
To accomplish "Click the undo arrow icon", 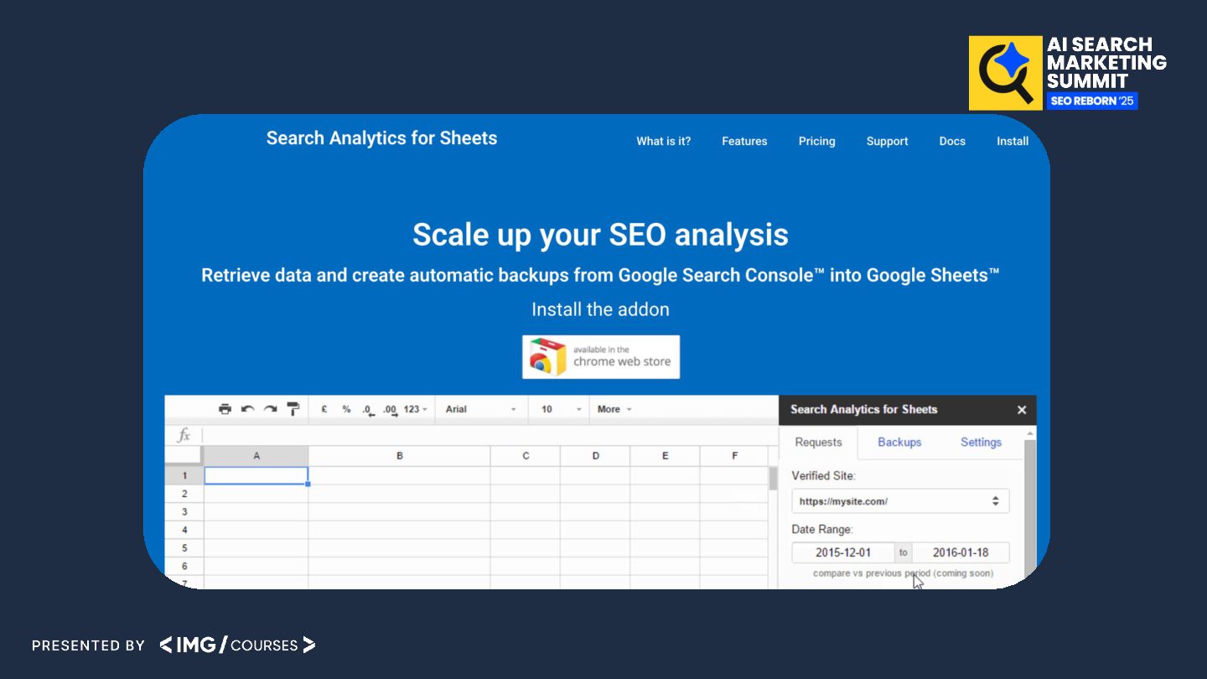I will pos(247,409).
